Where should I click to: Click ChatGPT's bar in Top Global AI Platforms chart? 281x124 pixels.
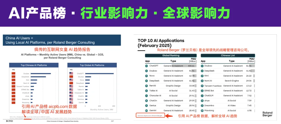click(99, 74)
